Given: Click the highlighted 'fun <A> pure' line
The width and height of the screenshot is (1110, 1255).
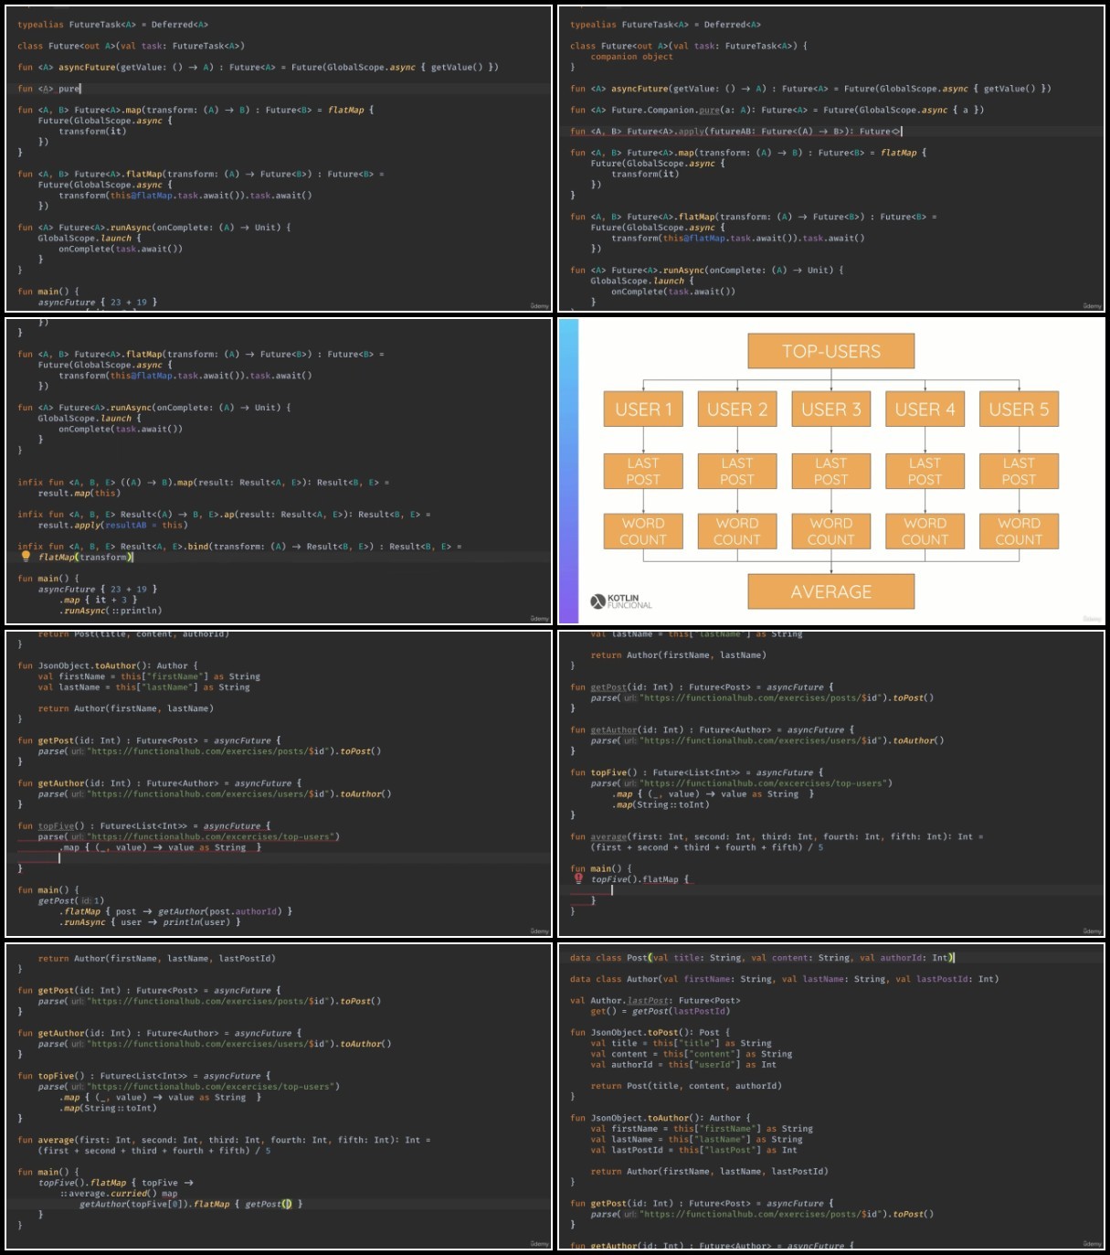Looking at the screenshot, I should (279, 89).
